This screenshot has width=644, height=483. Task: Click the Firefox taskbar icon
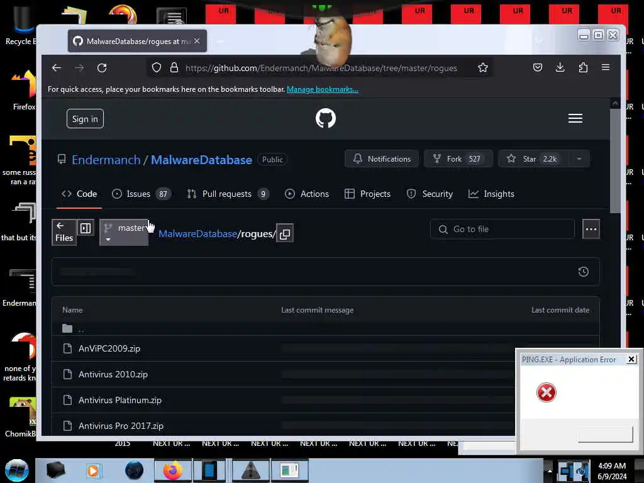tap(173, 470)
